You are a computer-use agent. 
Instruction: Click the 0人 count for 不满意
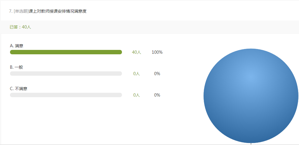tap(136, 95)
